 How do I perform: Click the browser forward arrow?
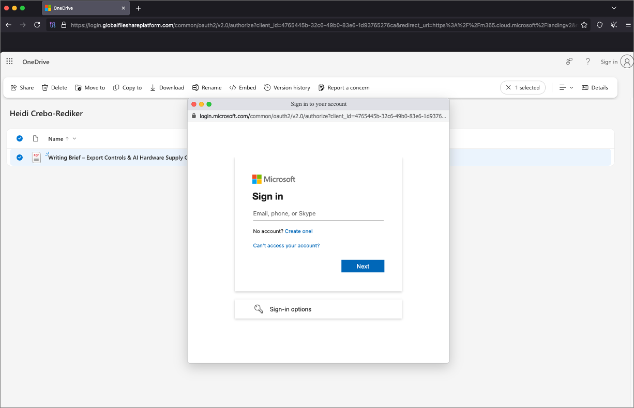click(23, 25)
